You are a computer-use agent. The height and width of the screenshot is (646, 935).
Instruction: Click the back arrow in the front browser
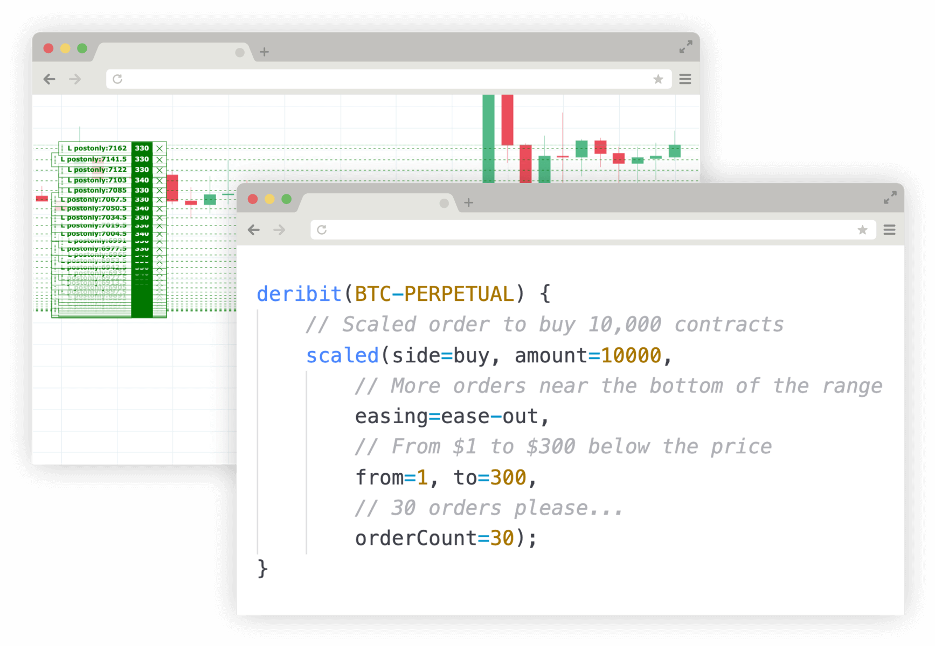pyautogui.click(x=254, y=230)
